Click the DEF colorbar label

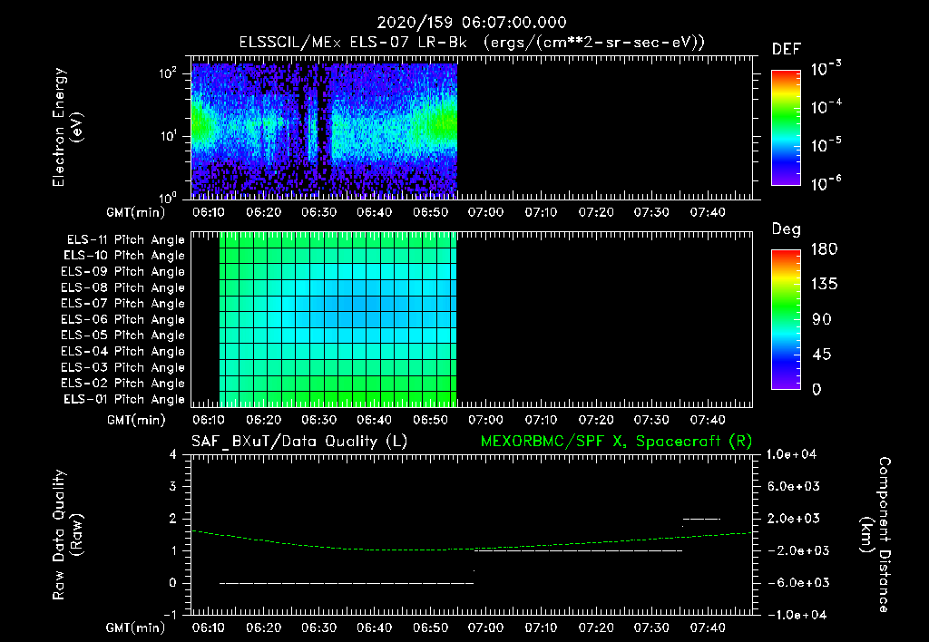point(787,50)
